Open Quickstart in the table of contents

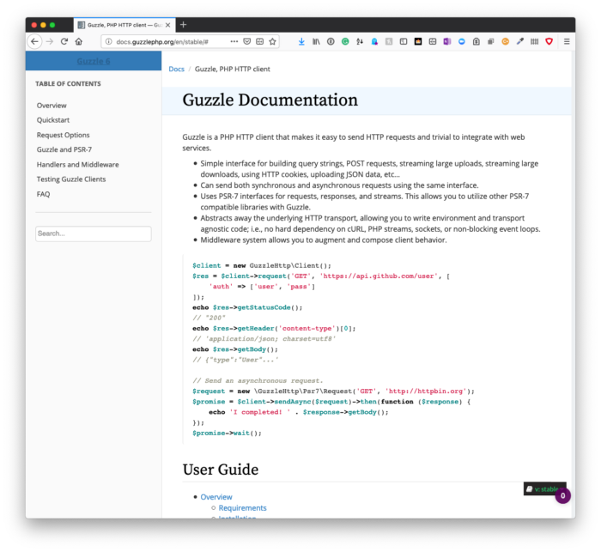click(53, 120)
